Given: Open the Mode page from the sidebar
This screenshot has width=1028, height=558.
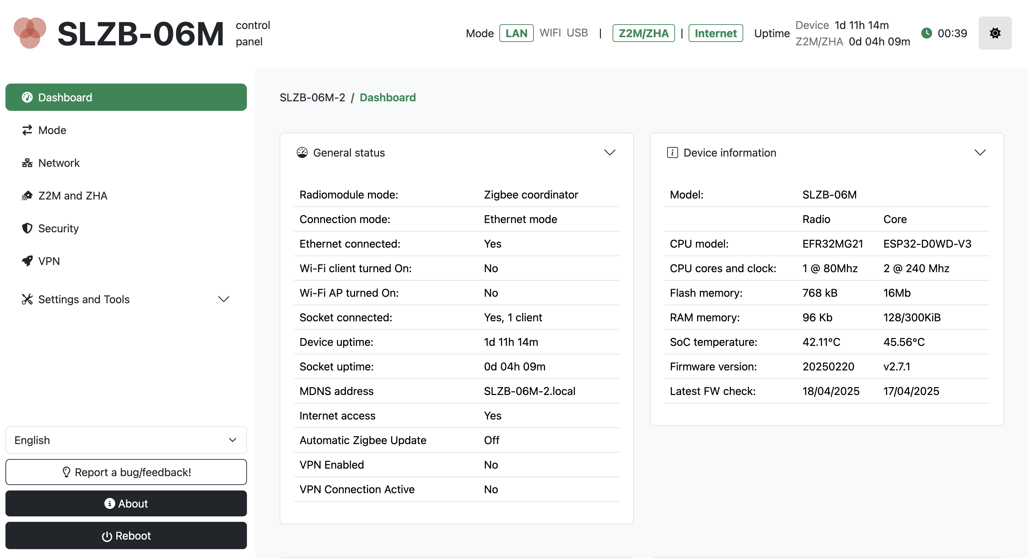Looking at the screenshot, I should (x=126, y=130).
